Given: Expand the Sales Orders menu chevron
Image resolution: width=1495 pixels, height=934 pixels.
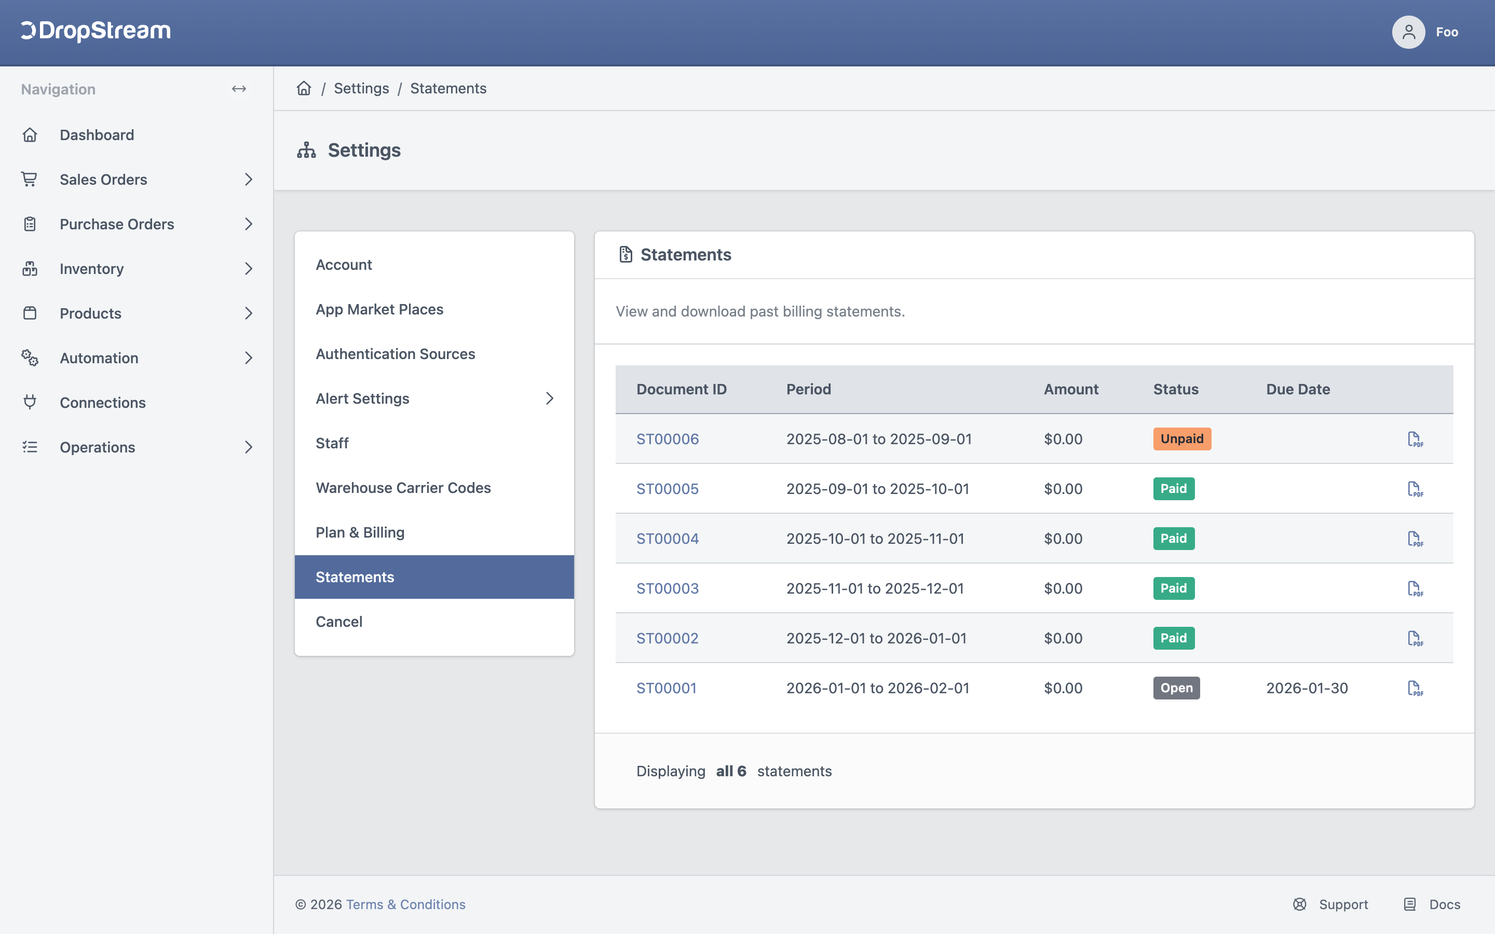Looking at the screenshot, I should pos(248,179).
